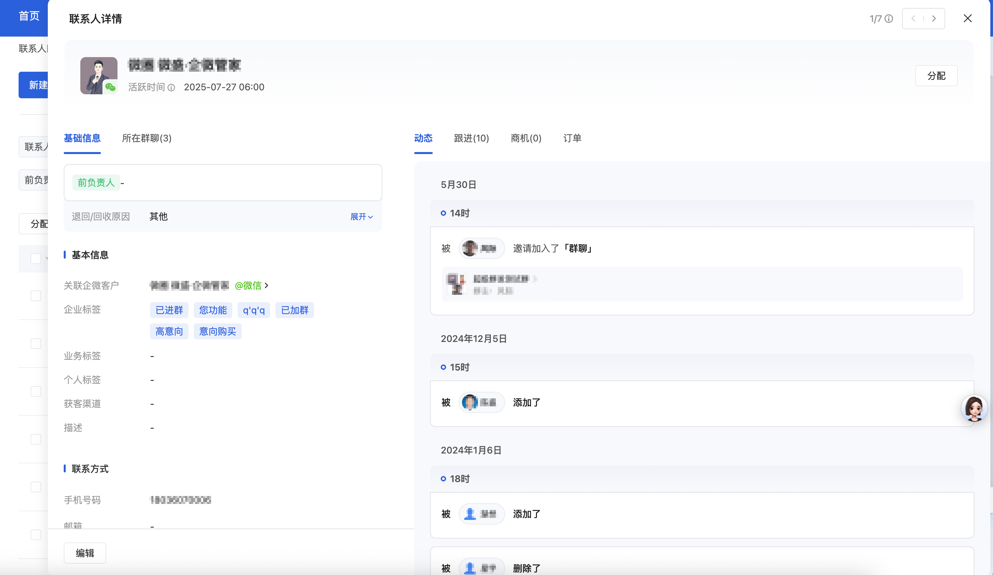Close the contact detail panel

pos(967,18)
